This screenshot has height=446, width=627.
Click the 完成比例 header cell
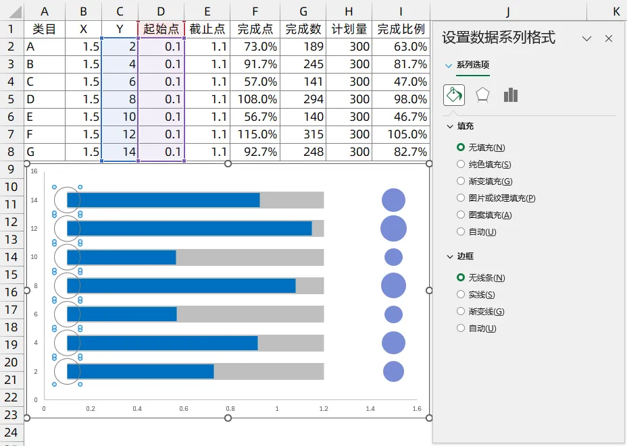pyautogui.click(x=401, y=29)
